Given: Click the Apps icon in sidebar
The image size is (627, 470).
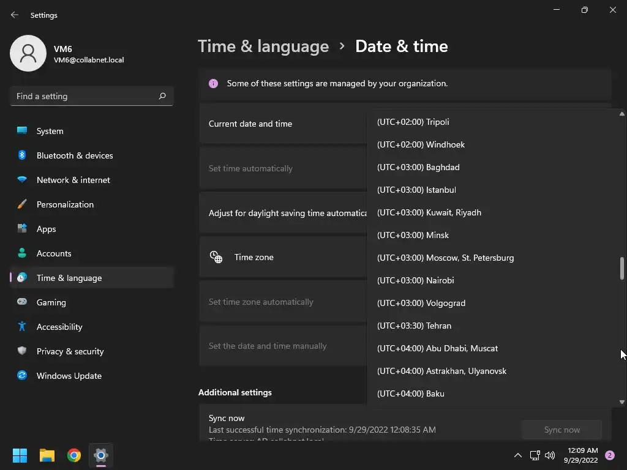Looking at the screenshot, I should pos(22,229).
